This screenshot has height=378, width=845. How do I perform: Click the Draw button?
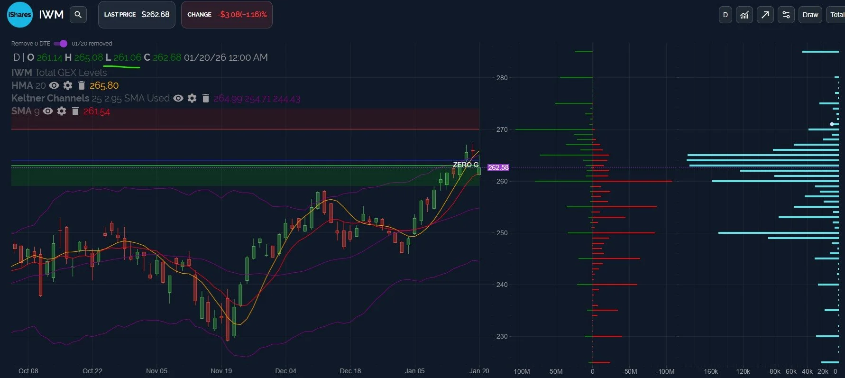coord(810,15)
